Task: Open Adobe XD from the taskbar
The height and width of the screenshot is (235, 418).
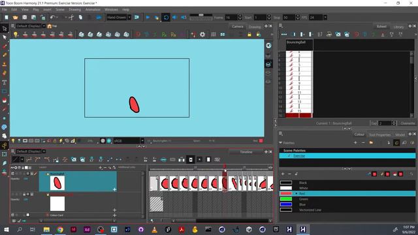Action: pyautogui.click(x=87, y=229)
